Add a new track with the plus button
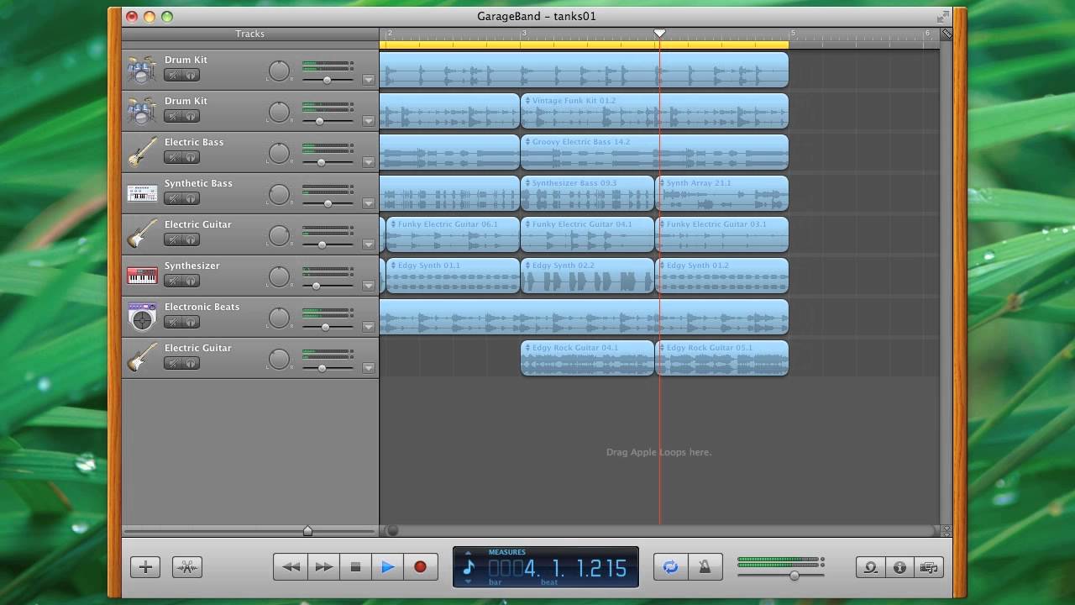Screen dimensions: 1075x605 [145, 567]
